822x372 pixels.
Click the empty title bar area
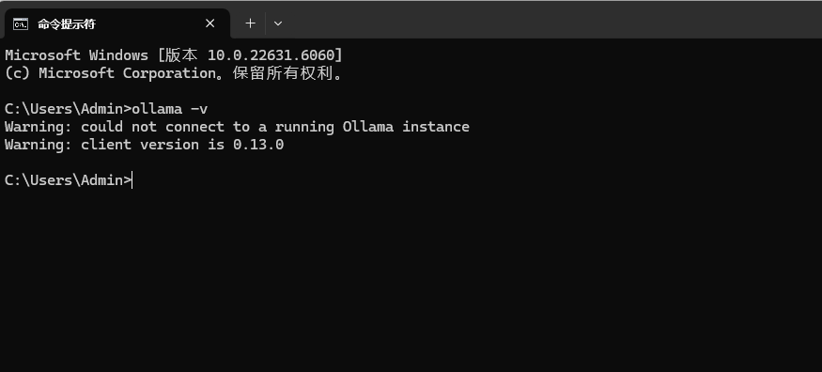(x=551, y=21)
